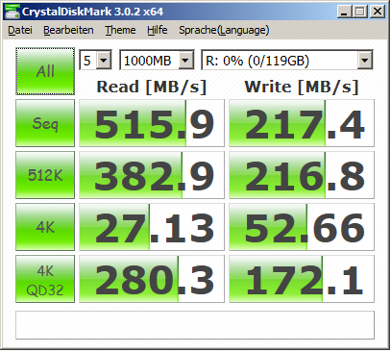
Task: Select the 512K read result 382.9
Action: point(152,175)
